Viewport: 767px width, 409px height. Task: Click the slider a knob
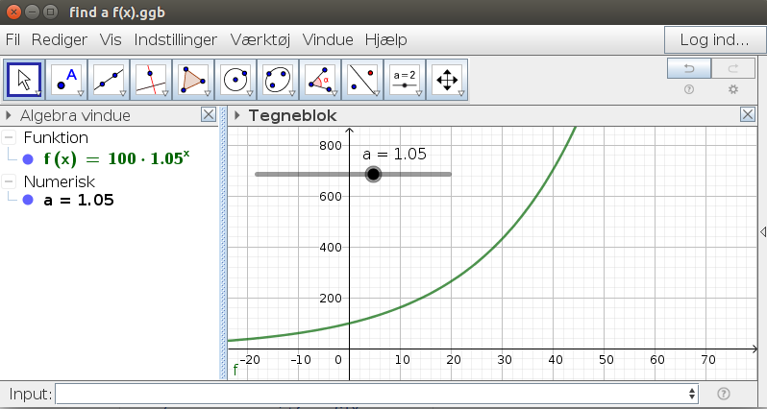coord(373,174)
